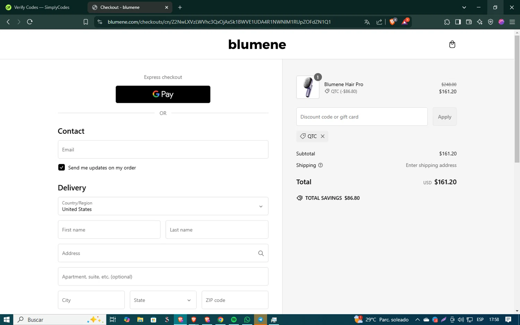Focus the City field
The image size is (520, 325).
coord(91,300)
